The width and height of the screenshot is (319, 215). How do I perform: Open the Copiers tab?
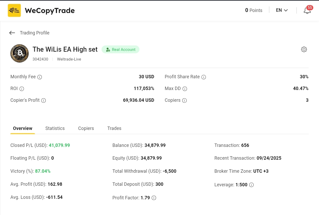click(86, 128)
